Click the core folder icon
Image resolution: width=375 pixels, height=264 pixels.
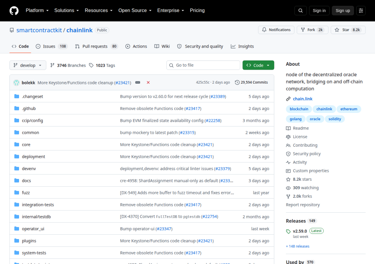coord(16,144)
